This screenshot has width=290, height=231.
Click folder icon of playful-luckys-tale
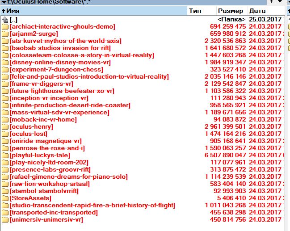(5, 155)
